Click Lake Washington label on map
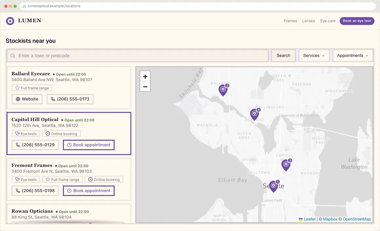 pos(354,164)
